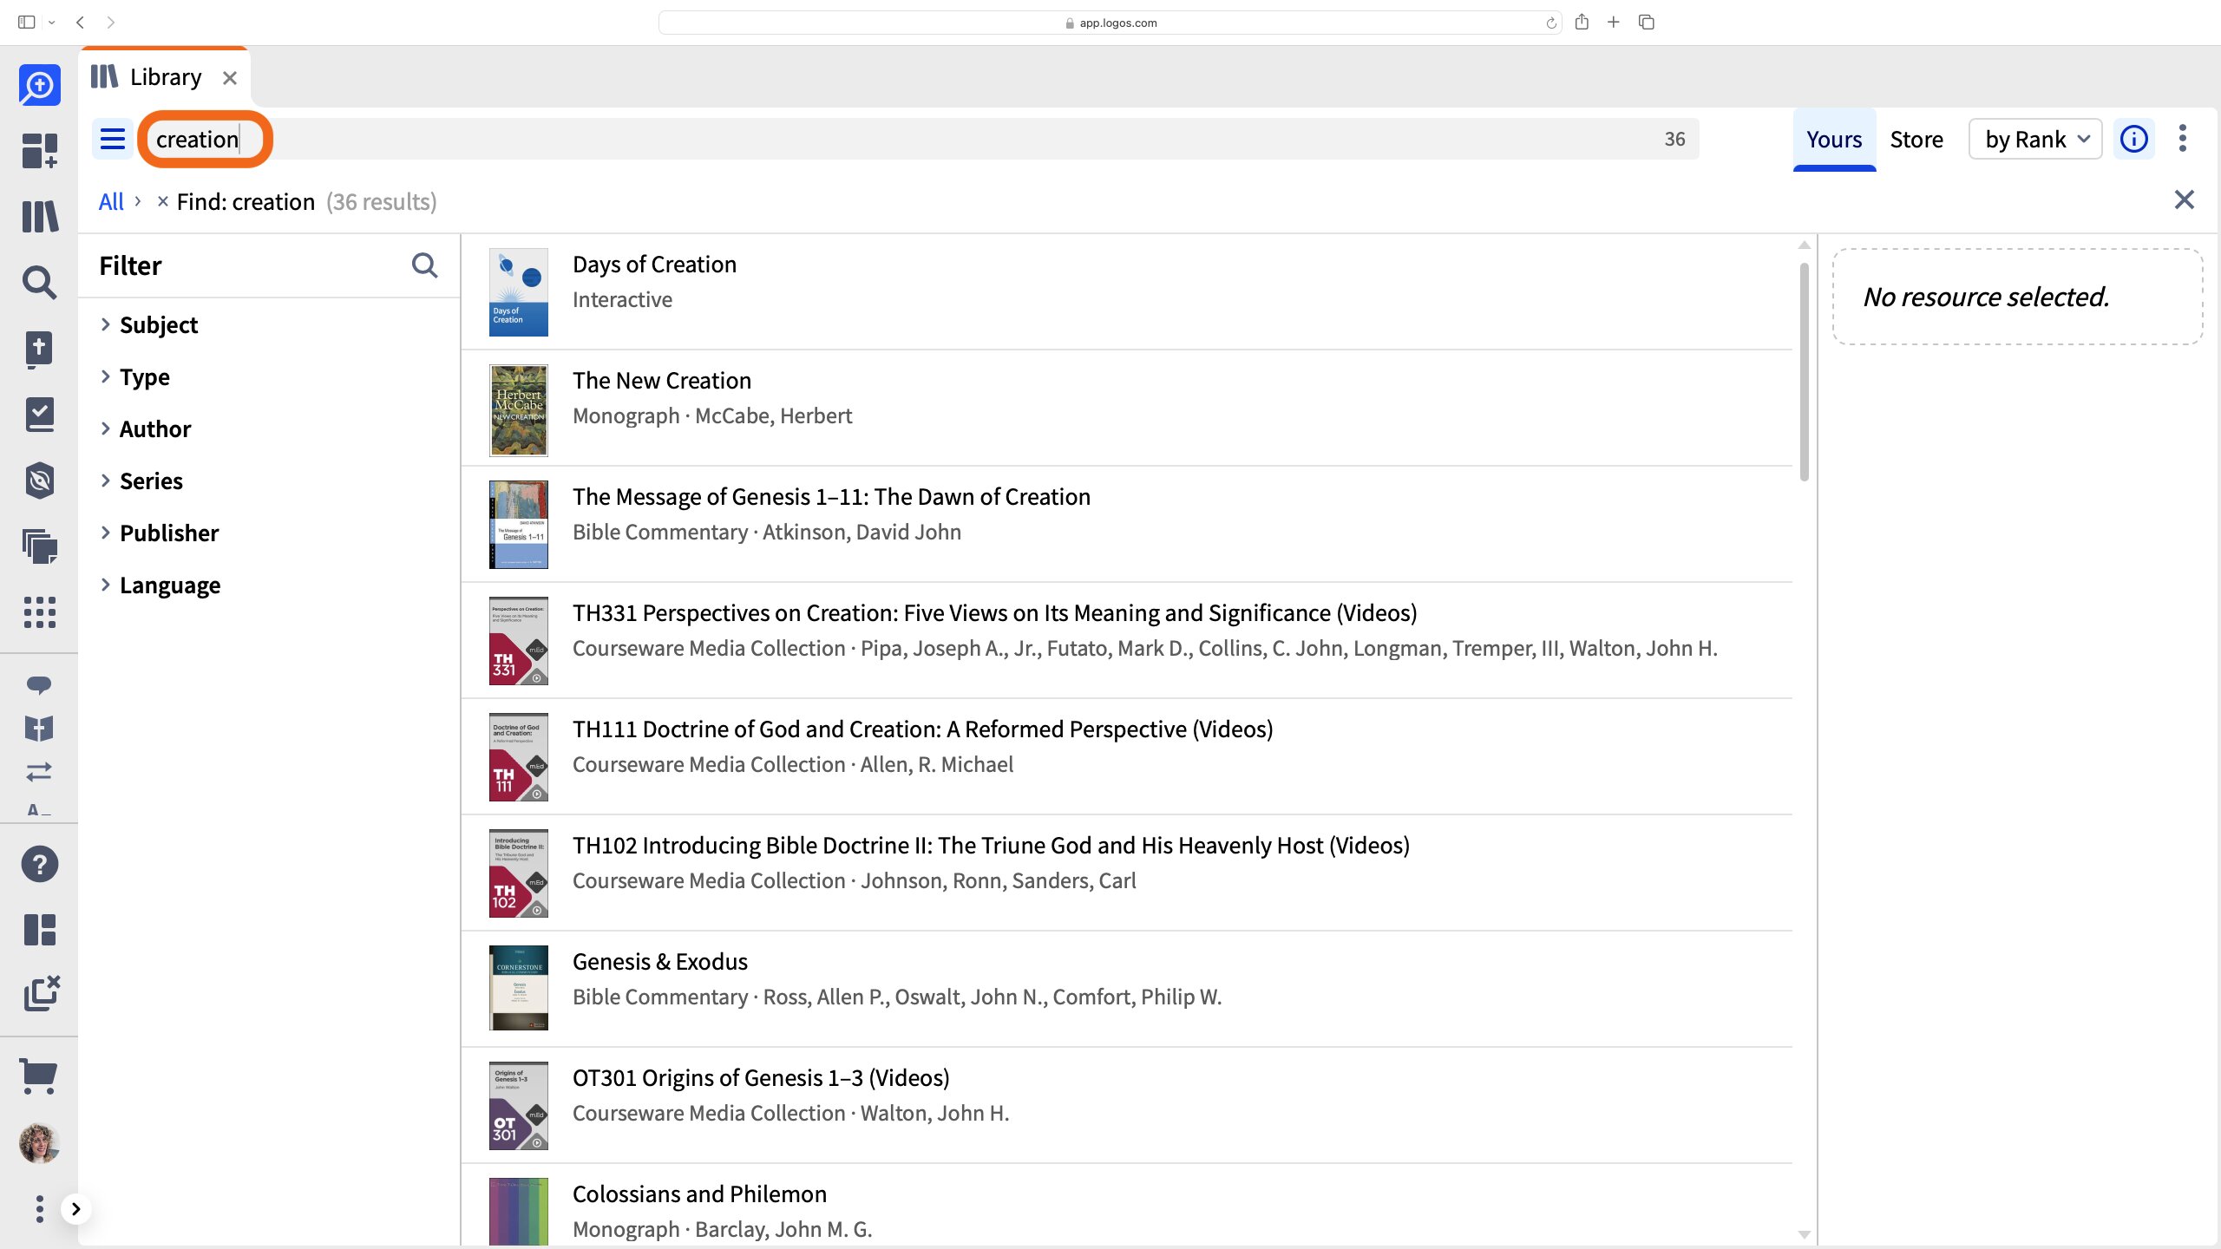Open the shield icon in left sidebar
This screenshot has height=1249, width=2221.
pyautogui.click(x=40, y=481)
